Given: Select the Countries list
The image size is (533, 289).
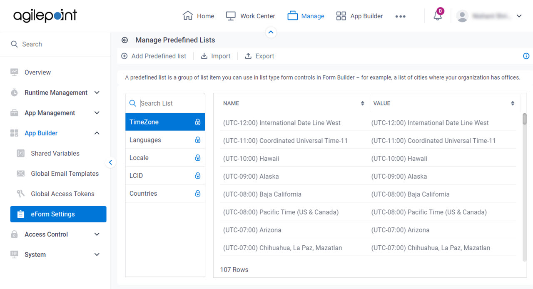Looking at the screenshot, I should click(x=165, y=194).
